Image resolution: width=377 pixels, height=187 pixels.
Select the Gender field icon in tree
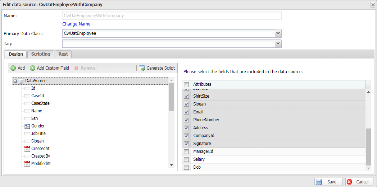[27, 126]
